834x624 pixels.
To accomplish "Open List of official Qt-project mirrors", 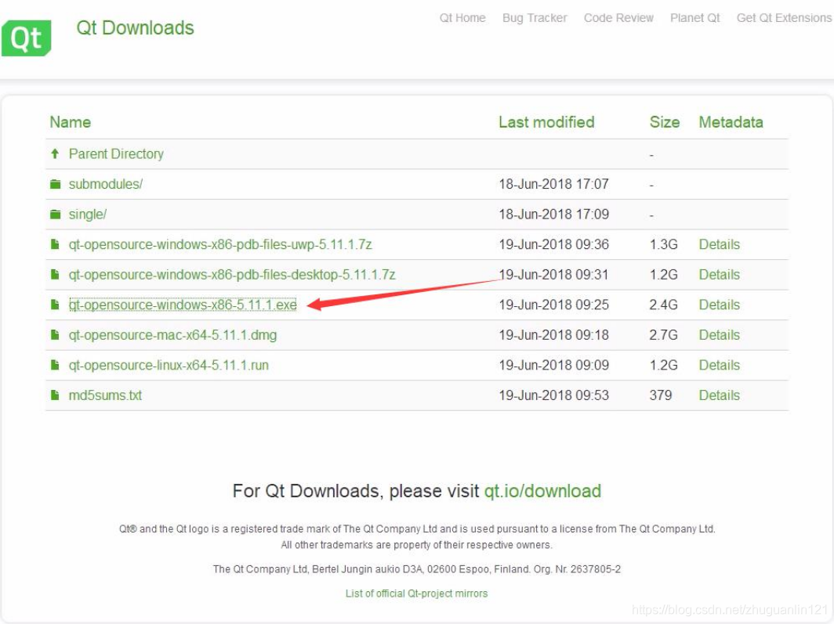I will pyautogui.click(x=416, y=593).
